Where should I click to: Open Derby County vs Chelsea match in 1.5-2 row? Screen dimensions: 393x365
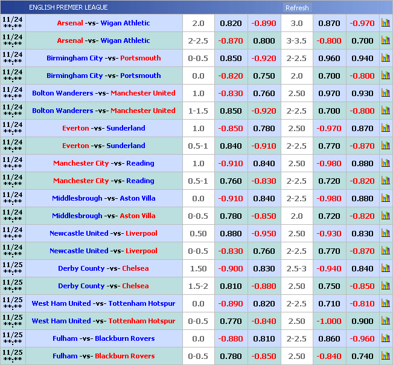103,286
